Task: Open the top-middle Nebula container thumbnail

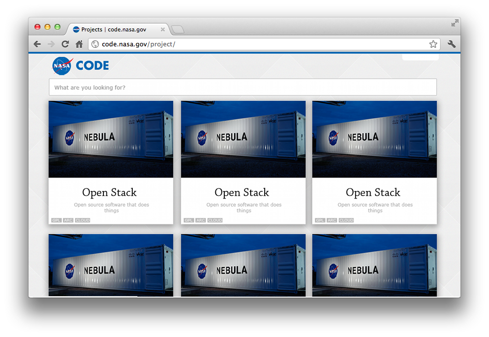Action: click(x=243, y=139)
